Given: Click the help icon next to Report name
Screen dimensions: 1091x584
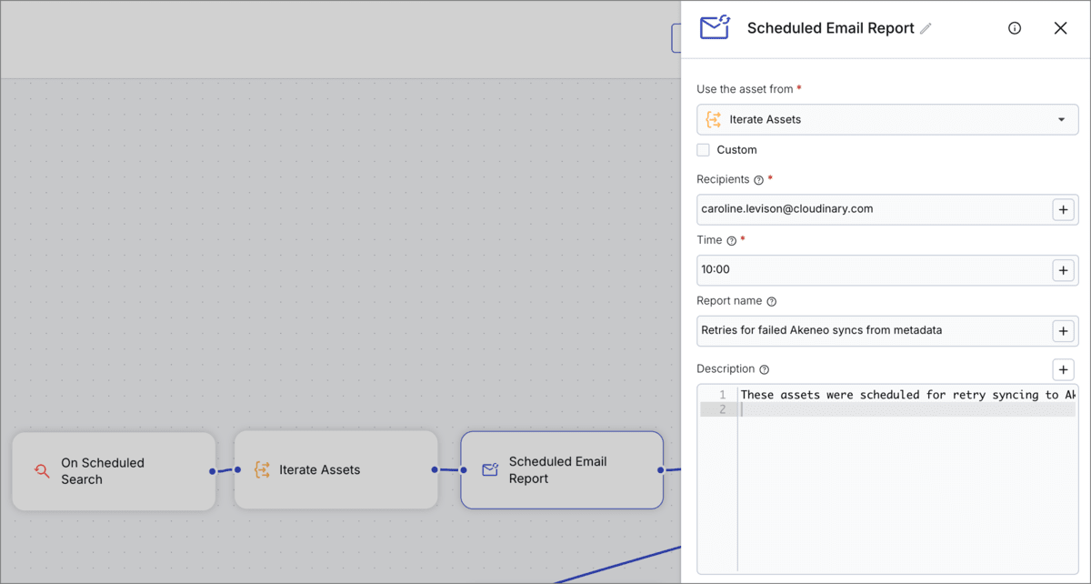Looking at the screenshot, I should (771, 301).
